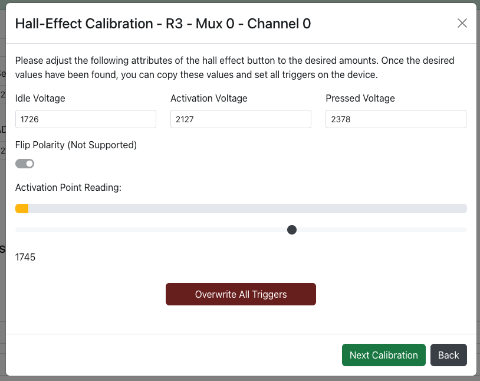Disable the Flip Polarity (Not Supported) control
This screenshot has height=381, width=480.
(25, 163)
